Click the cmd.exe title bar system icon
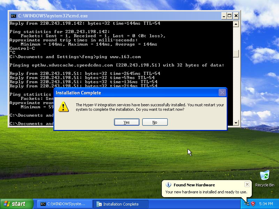 pyautogui.click(x=13, y=16)
